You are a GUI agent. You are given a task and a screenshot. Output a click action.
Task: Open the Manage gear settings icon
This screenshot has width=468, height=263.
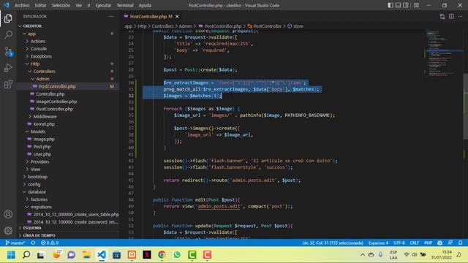point(8,230)
